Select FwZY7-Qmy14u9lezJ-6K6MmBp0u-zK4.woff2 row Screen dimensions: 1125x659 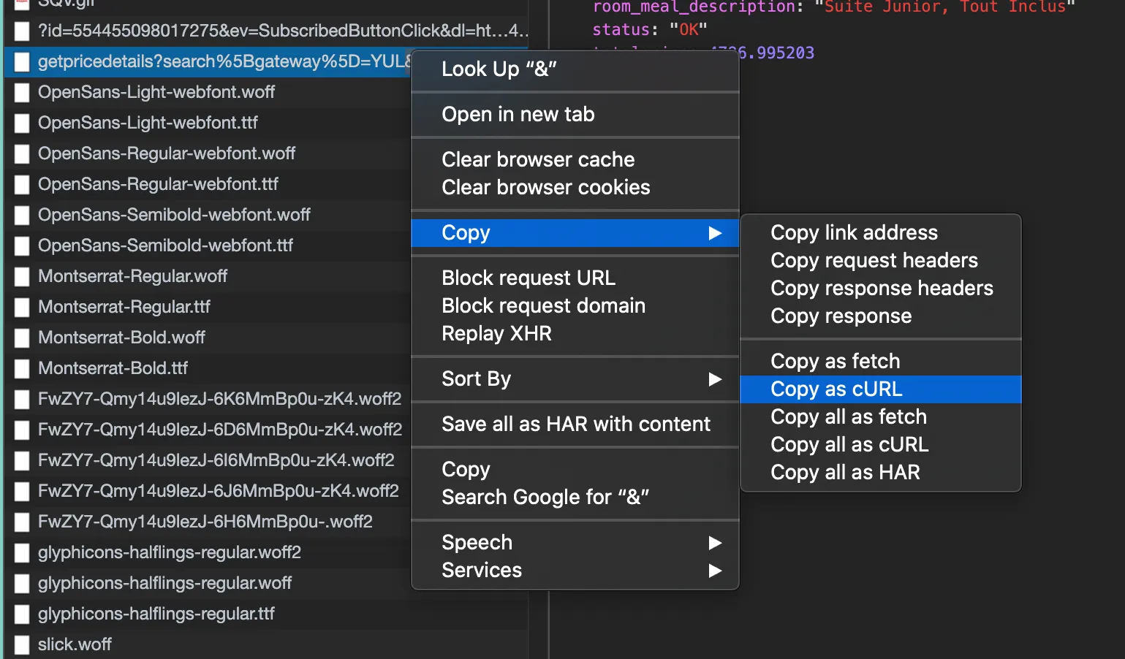[208, 400]
